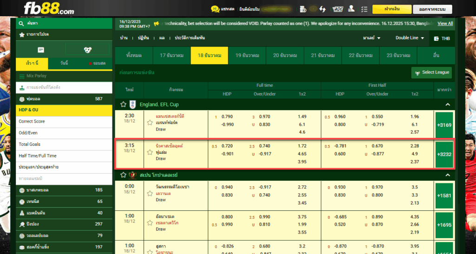Open the live chat Hi bubble icon
This screenshot has height=254, width=476.
pyautogui.click(x=215, y=9)
